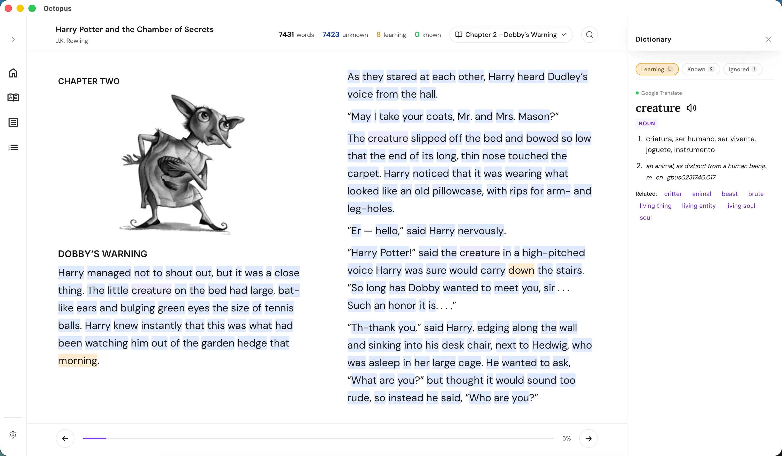The width and height of the screenshot is (782, 456).
Task: Open related word animal
Action: coord(701,194)
